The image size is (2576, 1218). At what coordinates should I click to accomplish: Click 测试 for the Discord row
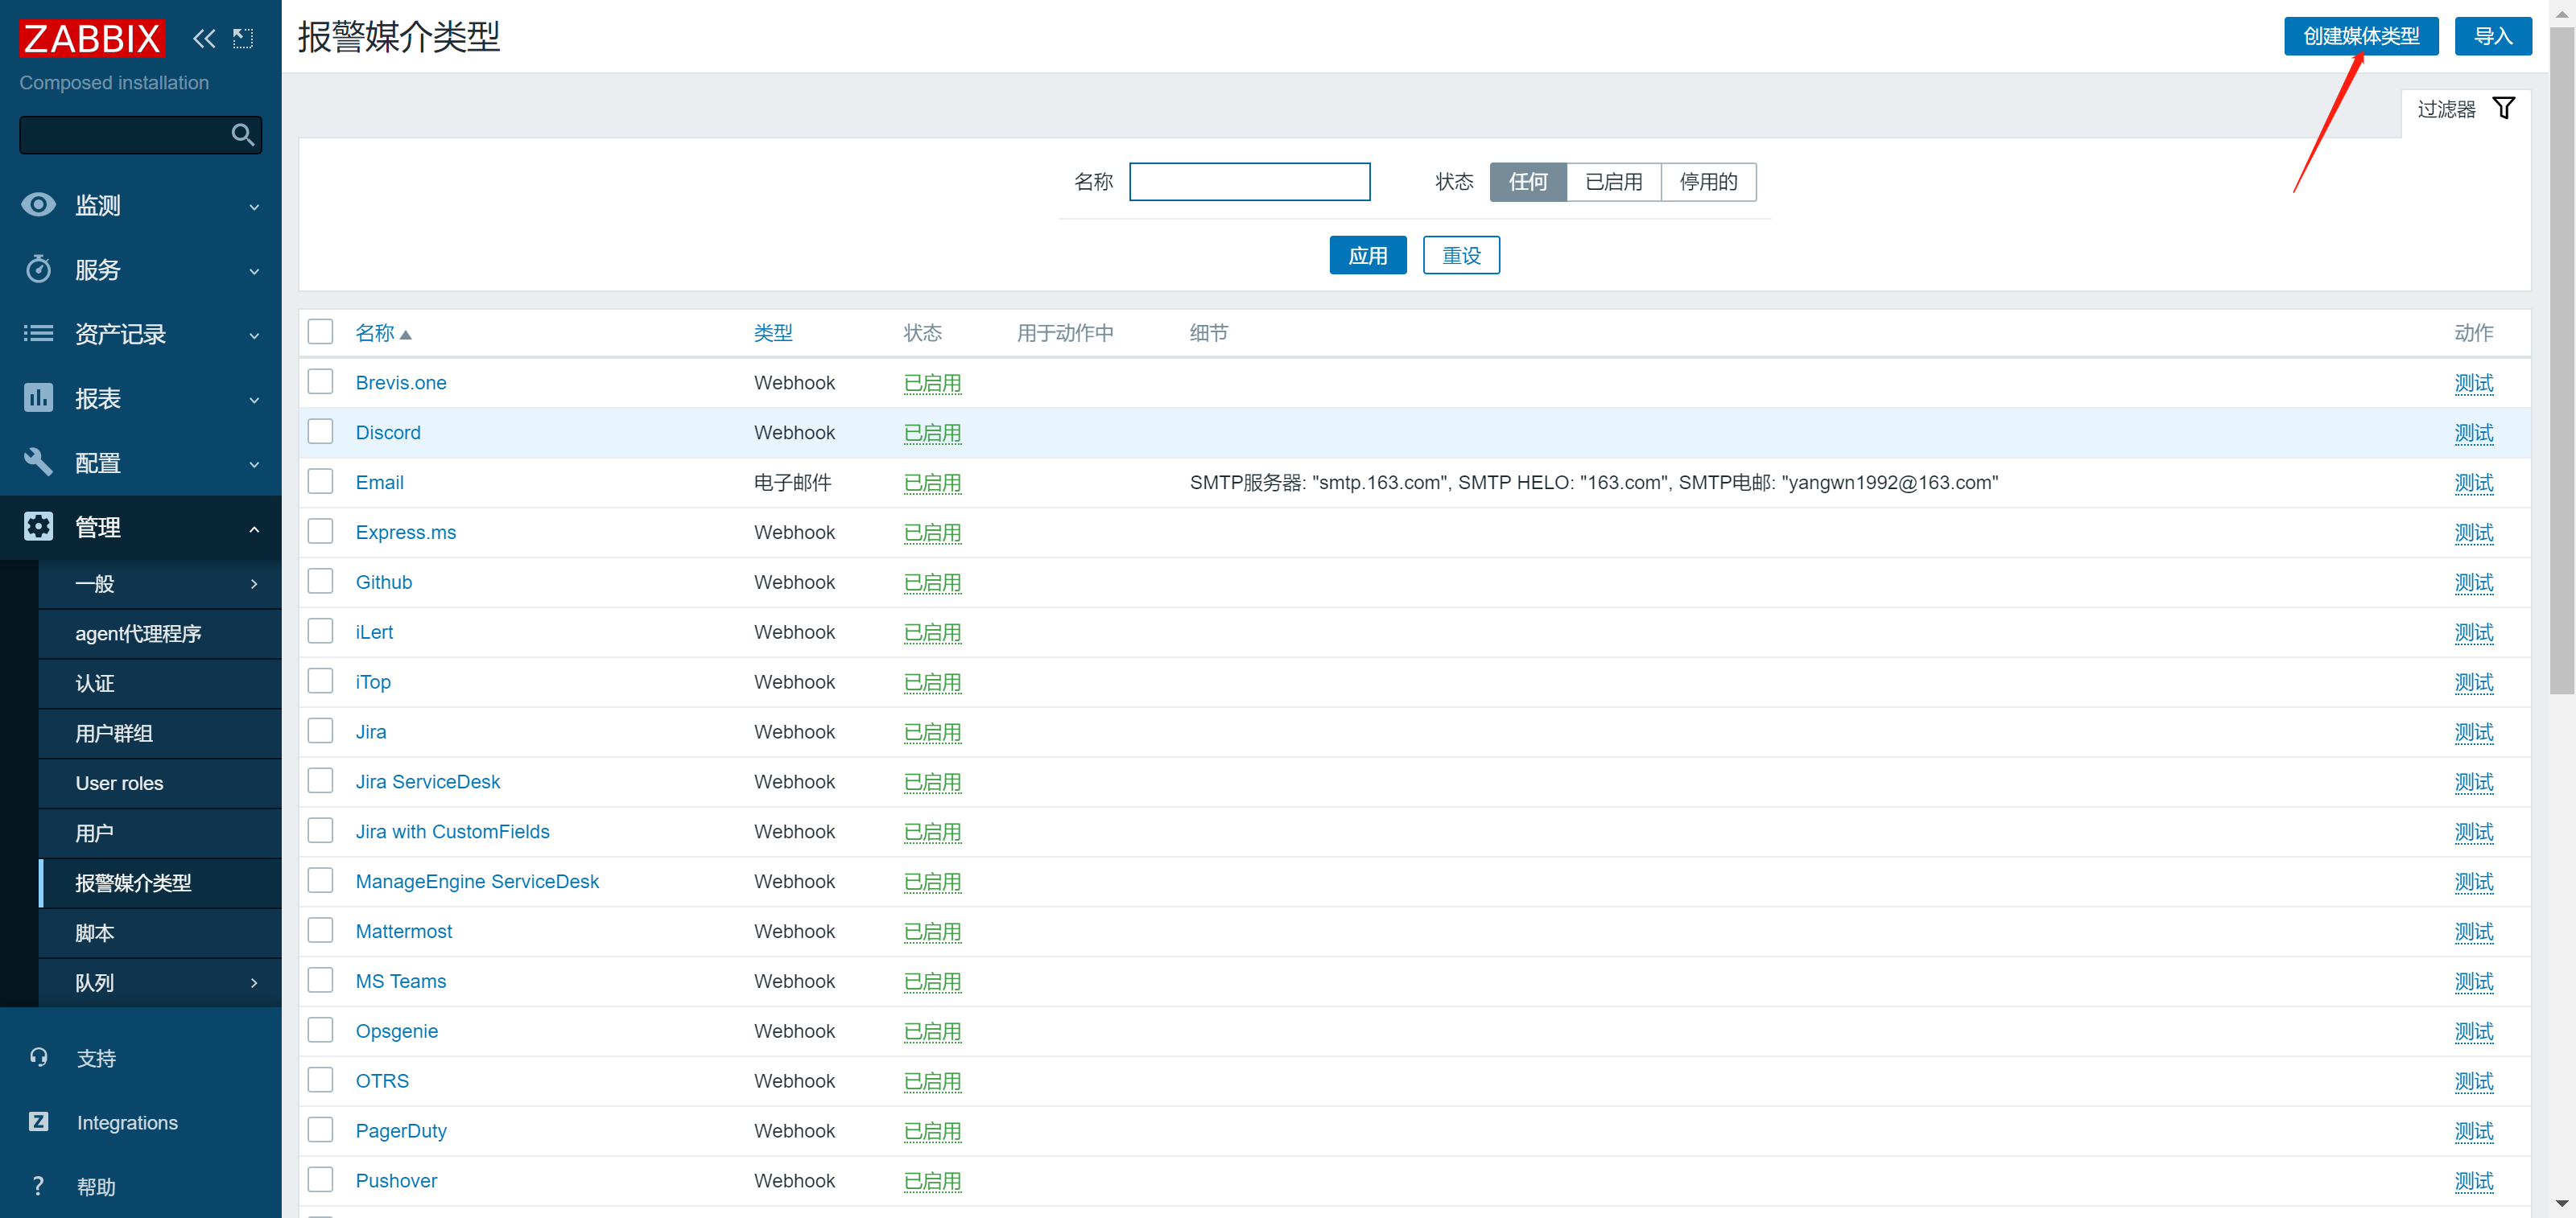2473,433
